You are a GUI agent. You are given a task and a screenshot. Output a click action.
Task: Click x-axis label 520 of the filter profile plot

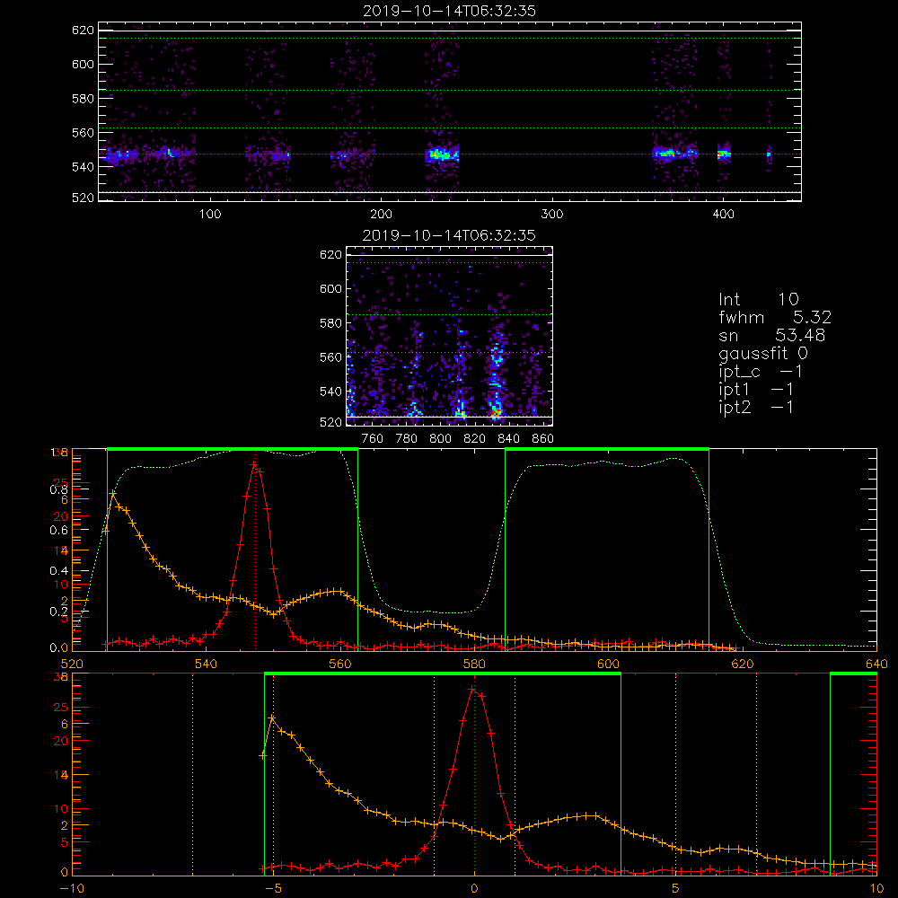tap(72, 665)
